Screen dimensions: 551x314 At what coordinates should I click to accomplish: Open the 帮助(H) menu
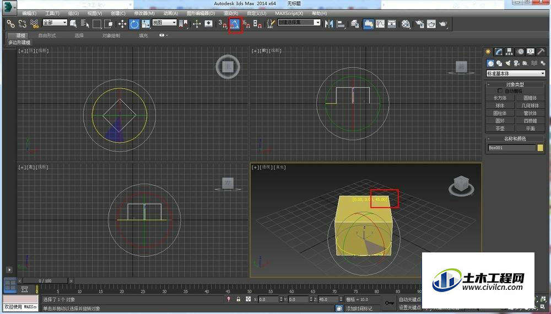(319, 13)
